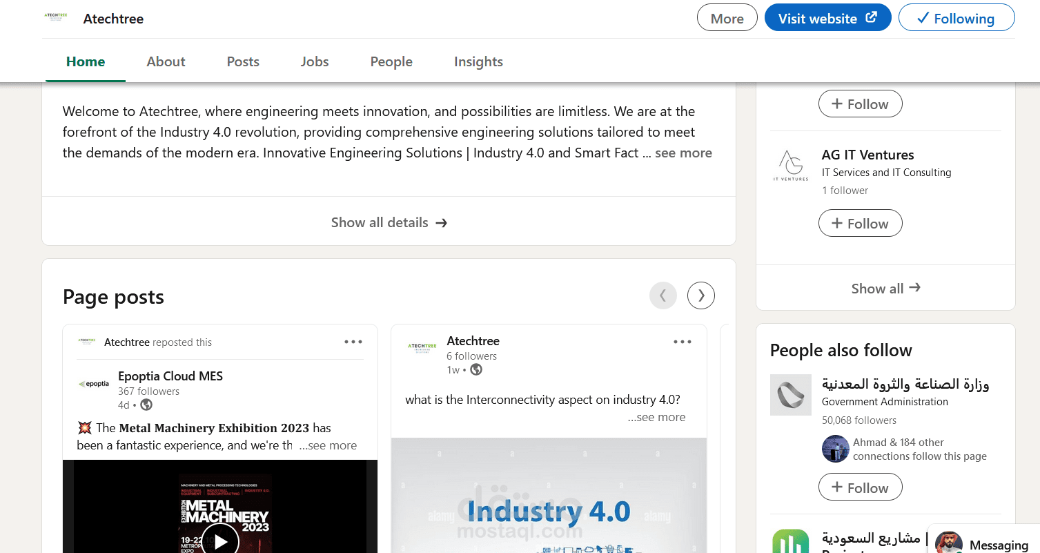
Task: Follow AG IT Ventures
Action: [860, 224]
